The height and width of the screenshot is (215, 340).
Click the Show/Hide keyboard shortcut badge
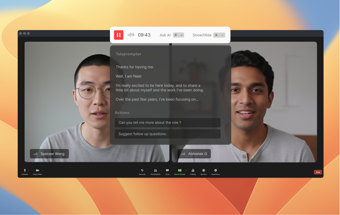coord(219,35)
